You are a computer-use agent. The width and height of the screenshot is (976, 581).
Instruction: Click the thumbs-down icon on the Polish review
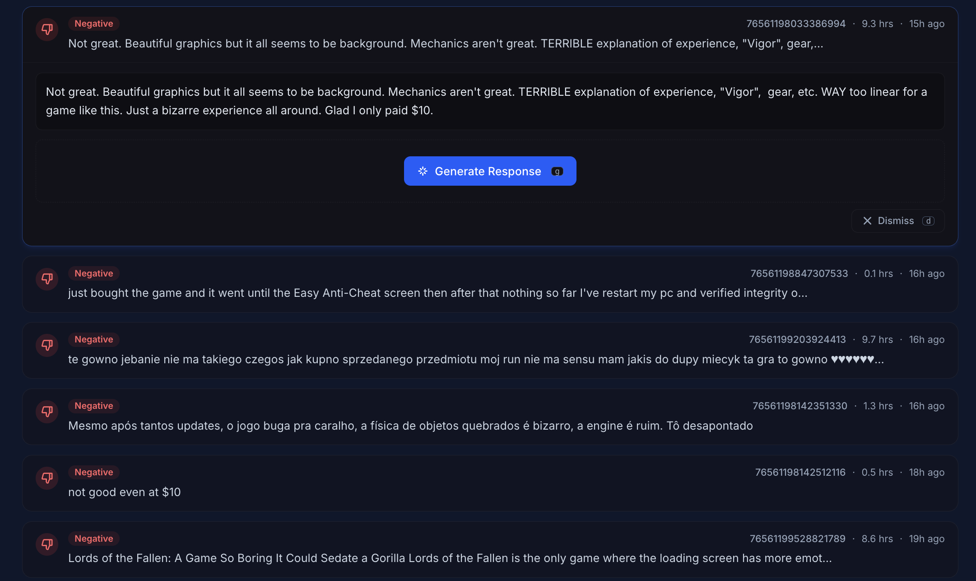point(47,345)
